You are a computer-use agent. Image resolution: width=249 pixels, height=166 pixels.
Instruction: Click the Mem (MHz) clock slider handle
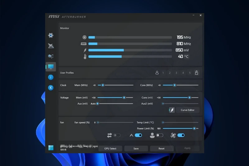103,85
